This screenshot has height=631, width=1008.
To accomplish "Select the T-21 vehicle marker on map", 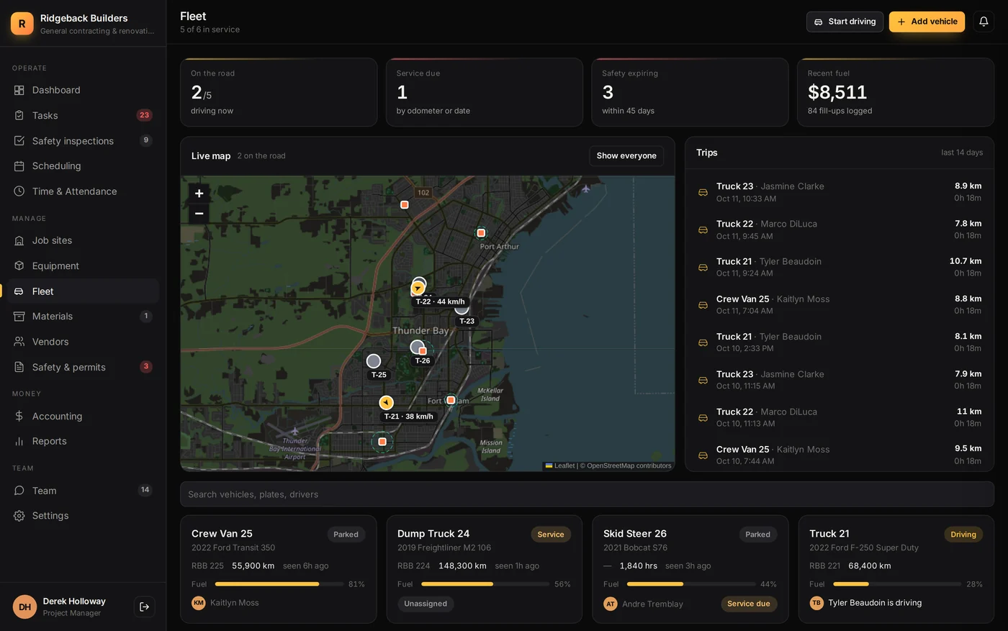I will [387, 403].
